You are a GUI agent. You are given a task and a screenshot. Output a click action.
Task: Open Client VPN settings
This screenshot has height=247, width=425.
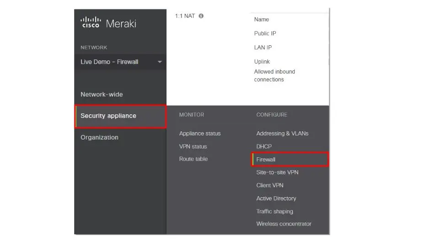[270, 185]
